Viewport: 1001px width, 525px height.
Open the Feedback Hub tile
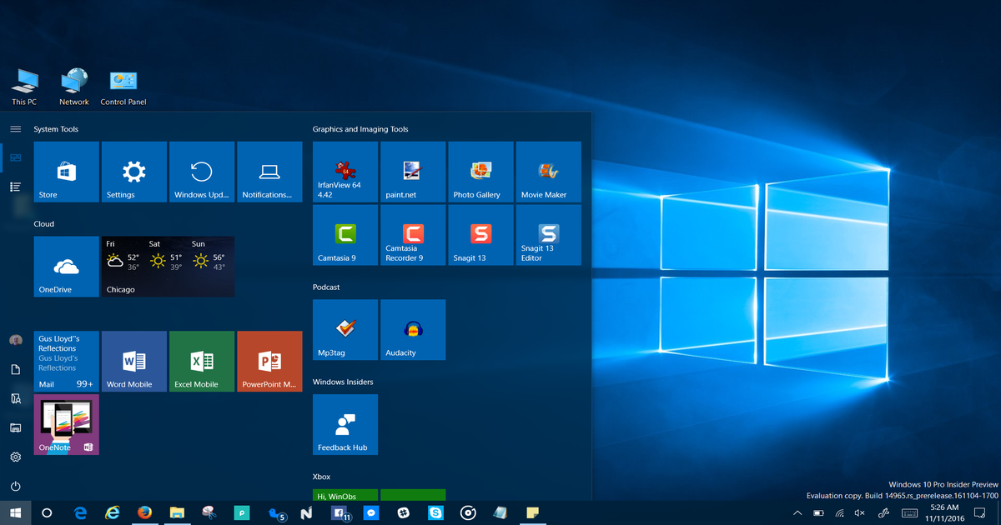[x=345, y=424]
